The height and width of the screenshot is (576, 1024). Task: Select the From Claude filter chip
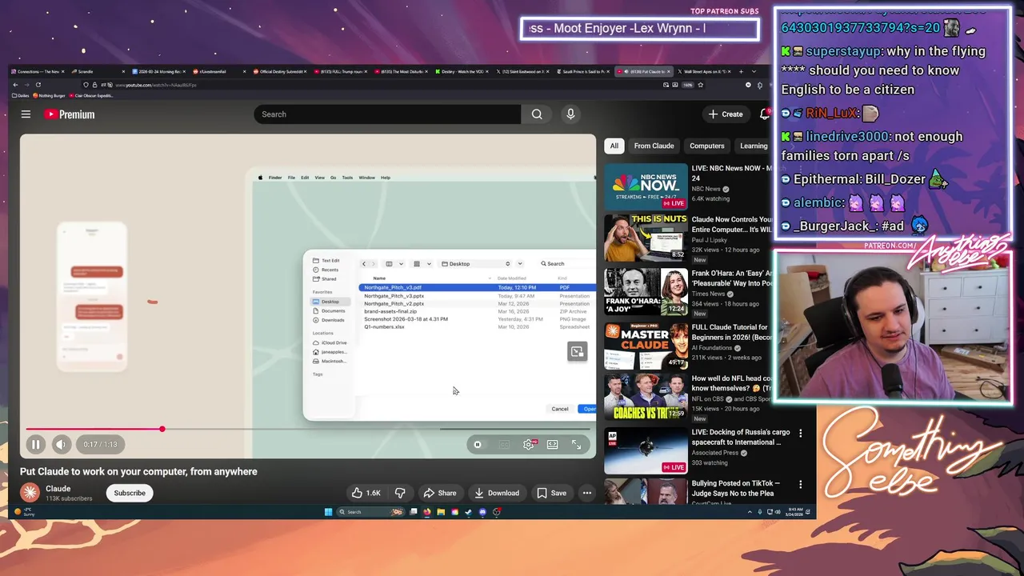pos(654,146)
